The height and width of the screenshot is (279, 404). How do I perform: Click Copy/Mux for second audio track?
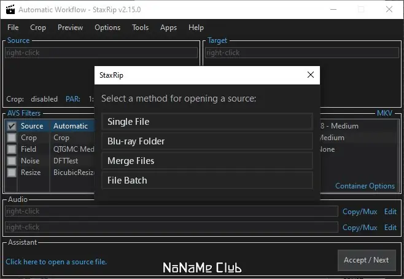pos(360,228)
